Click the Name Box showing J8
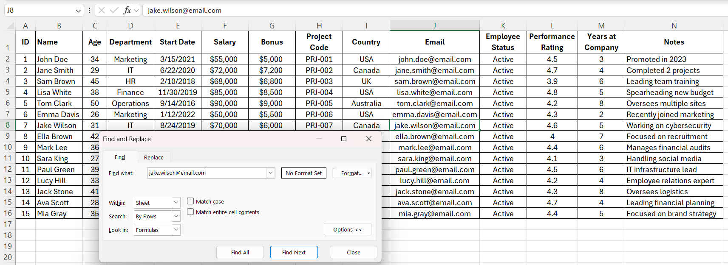 [x=40, y=10]
